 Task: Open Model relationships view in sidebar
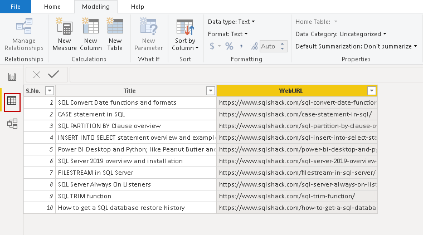pyautogui.click(x=12, y=124)
